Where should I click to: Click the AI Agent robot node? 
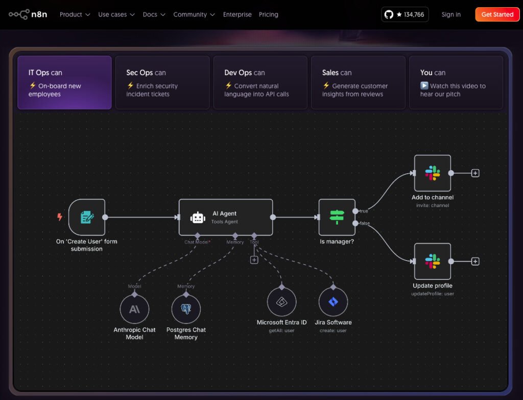click(x=225, y=217)
